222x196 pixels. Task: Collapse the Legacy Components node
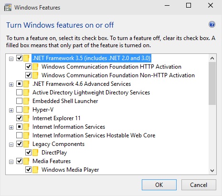coord(11,144)
